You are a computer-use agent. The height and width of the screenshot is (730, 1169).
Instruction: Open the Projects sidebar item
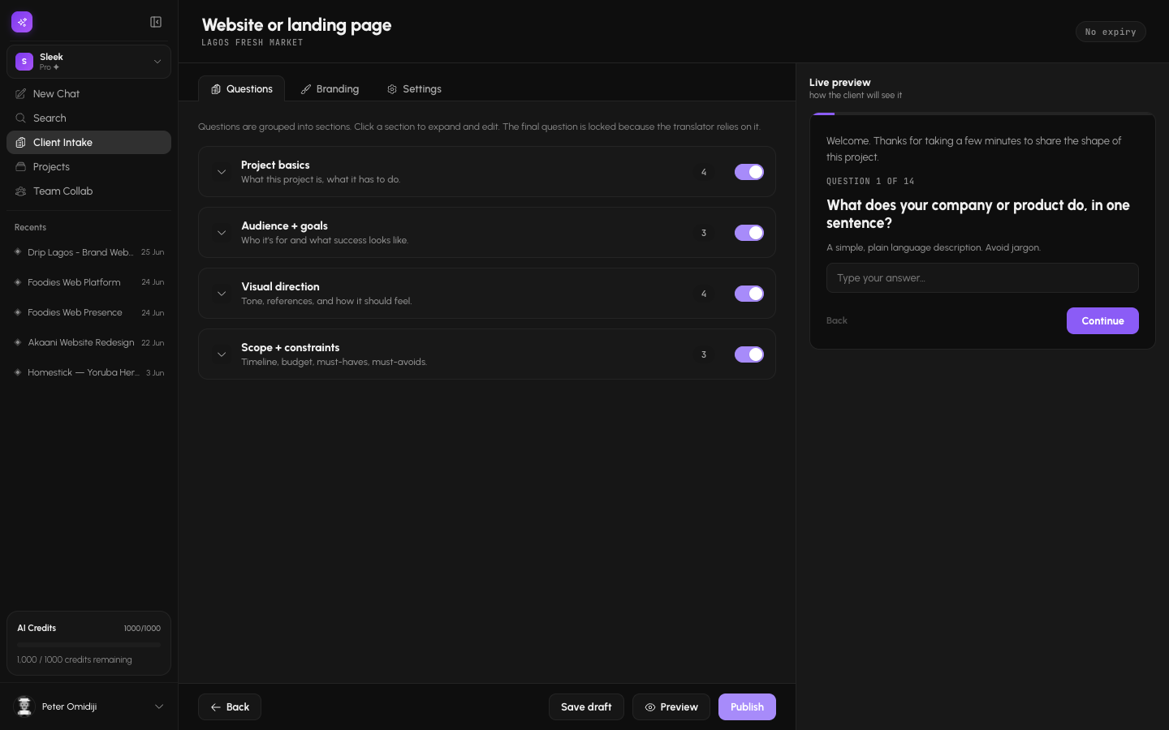coord(89,167)
